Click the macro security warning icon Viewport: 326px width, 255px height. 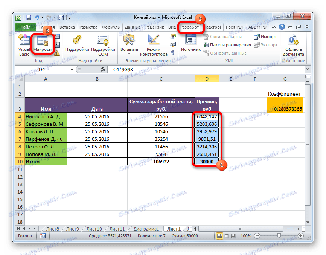57,53
